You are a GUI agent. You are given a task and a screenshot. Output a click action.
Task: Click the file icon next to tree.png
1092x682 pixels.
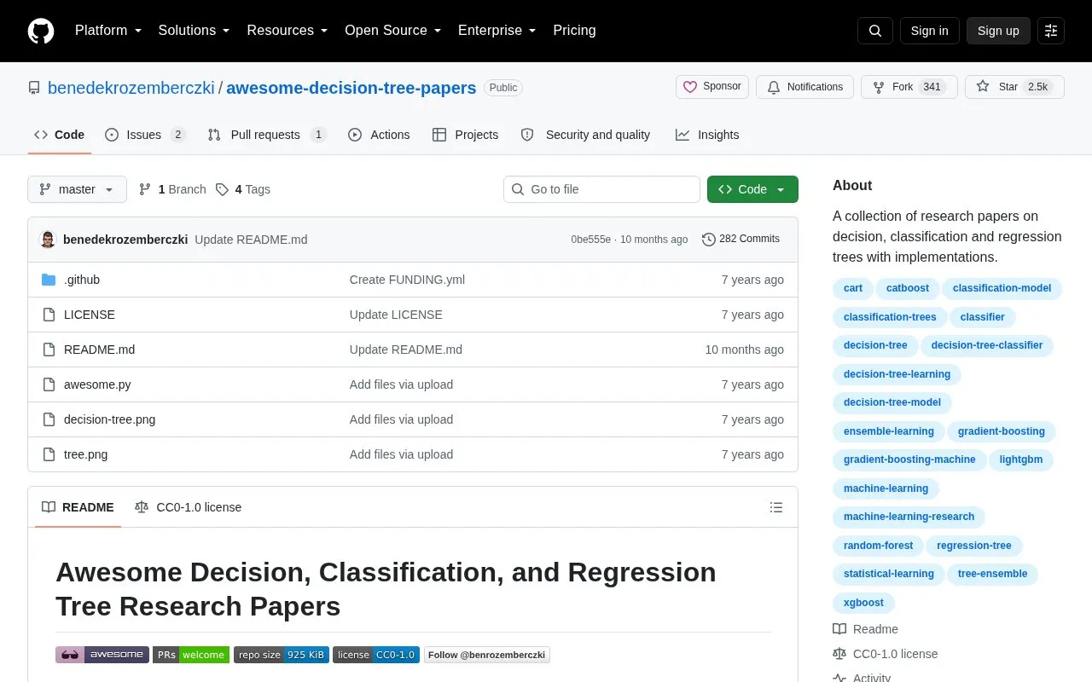49,454
